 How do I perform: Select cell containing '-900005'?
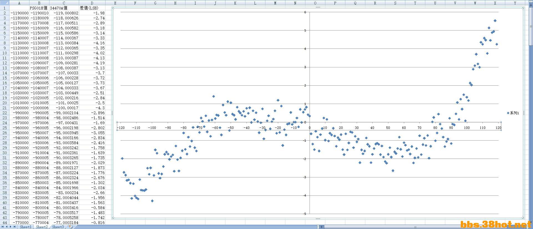click(x=39, y=158)
